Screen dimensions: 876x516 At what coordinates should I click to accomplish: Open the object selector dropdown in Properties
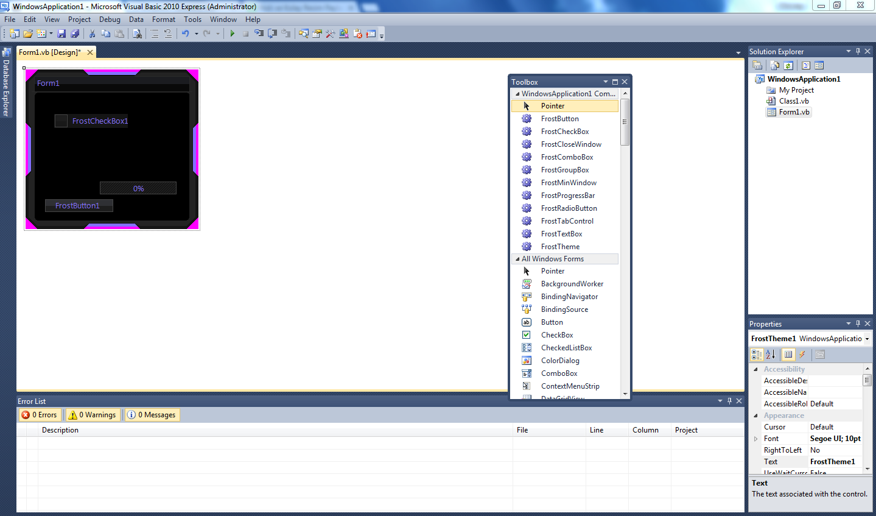[x=867, y=339]
